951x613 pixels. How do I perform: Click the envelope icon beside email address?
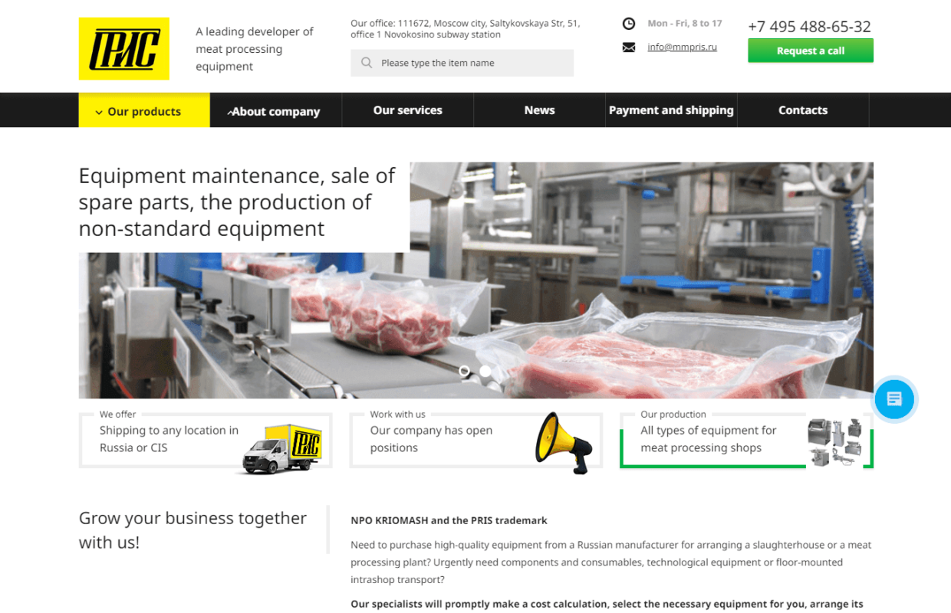click(x=629, y=48)
